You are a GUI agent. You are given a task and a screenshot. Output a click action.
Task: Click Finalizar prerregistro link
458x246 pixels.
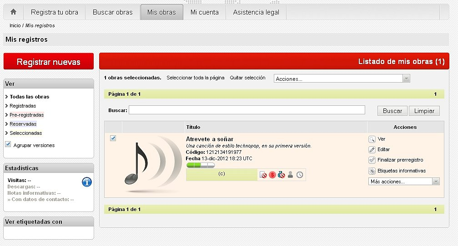tap(400, 160)
